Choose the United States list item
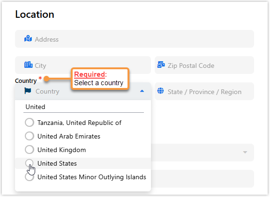The width and height of the screenshot is (270, 197). pos(83,163)
